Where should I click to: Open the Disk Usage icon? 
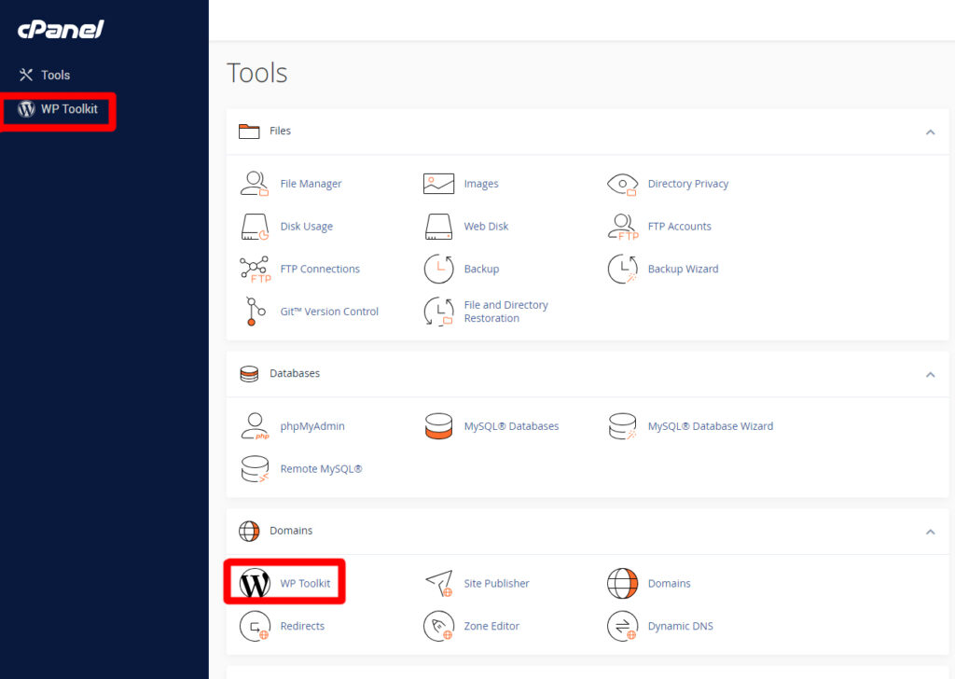(x=254, y=227)
